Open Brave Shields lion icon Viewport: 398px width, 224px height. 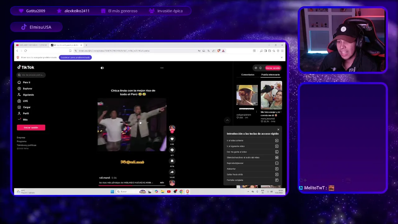pos(219,51)
